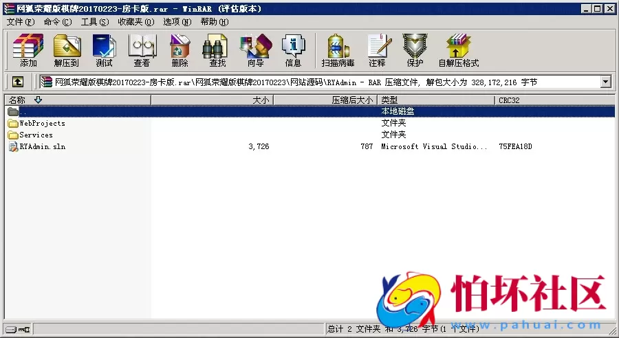Screen dimensions: 619x338
Task: Open the File (文件) menu
Action: click(x=20, y=22)
